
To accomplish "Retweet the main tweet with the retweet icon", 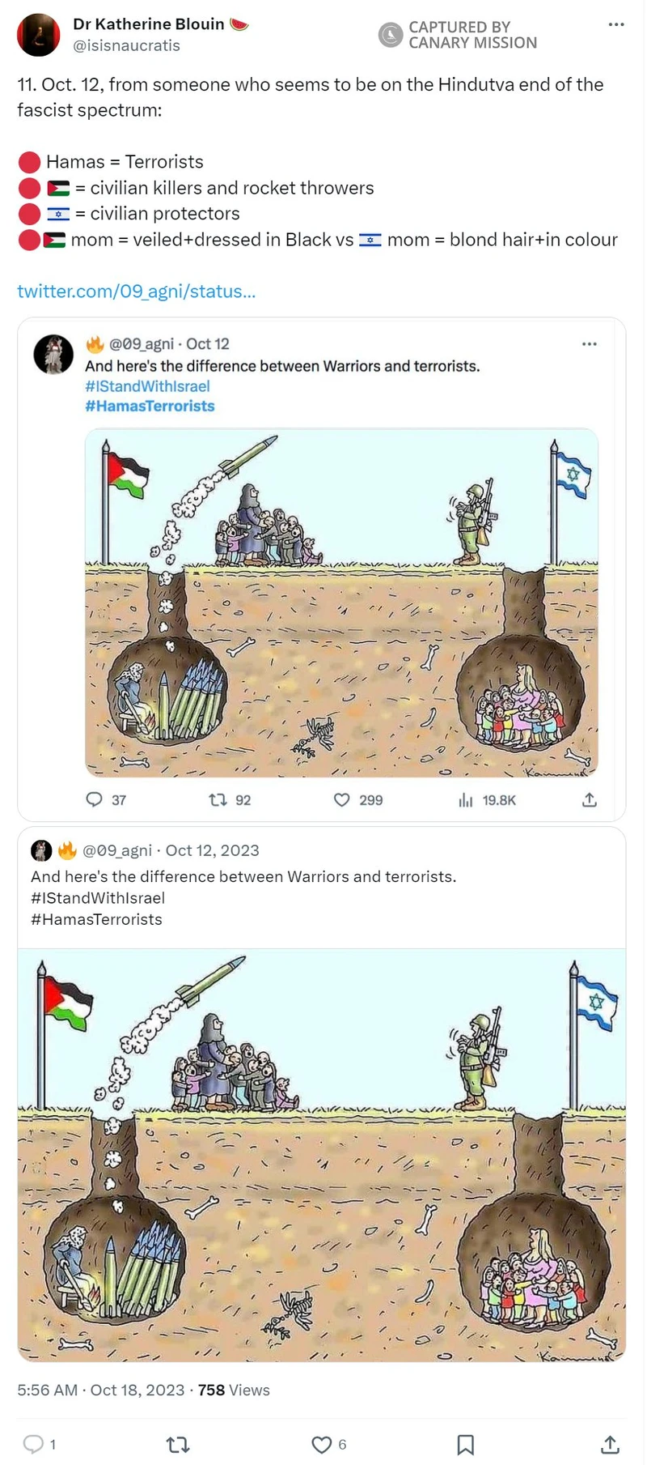I will point(177,1444).
